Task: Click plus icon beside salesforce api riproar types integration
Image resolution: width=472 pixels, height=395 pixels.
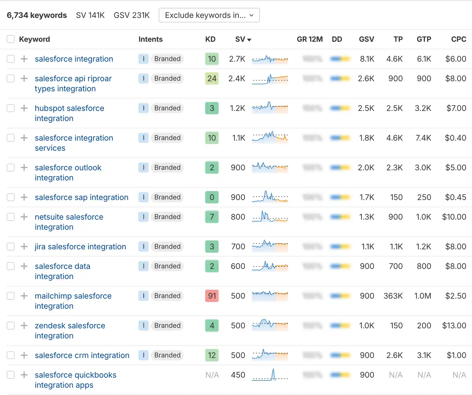Action: (x=24, y=78)
